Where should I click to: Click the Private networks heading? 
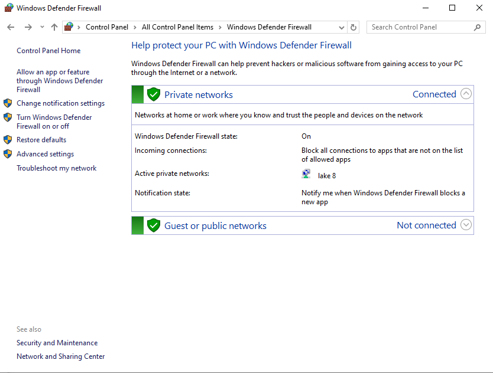point(199,95)
